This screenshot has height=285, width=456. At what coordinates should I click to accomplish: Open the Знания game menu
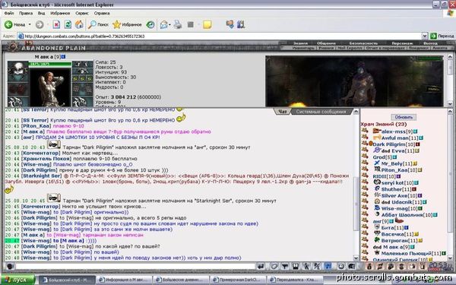tap(300, 43)
